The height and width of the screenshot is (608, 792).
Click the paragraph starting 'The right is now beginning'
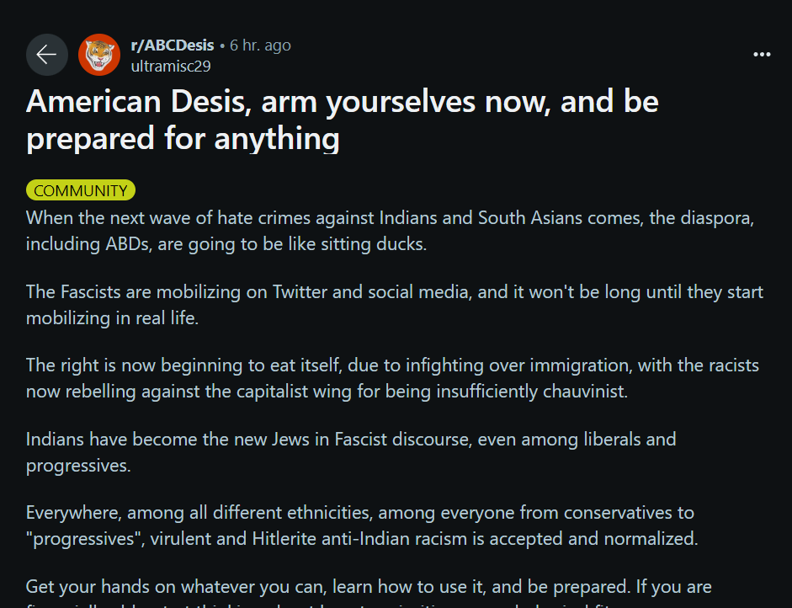392,378
